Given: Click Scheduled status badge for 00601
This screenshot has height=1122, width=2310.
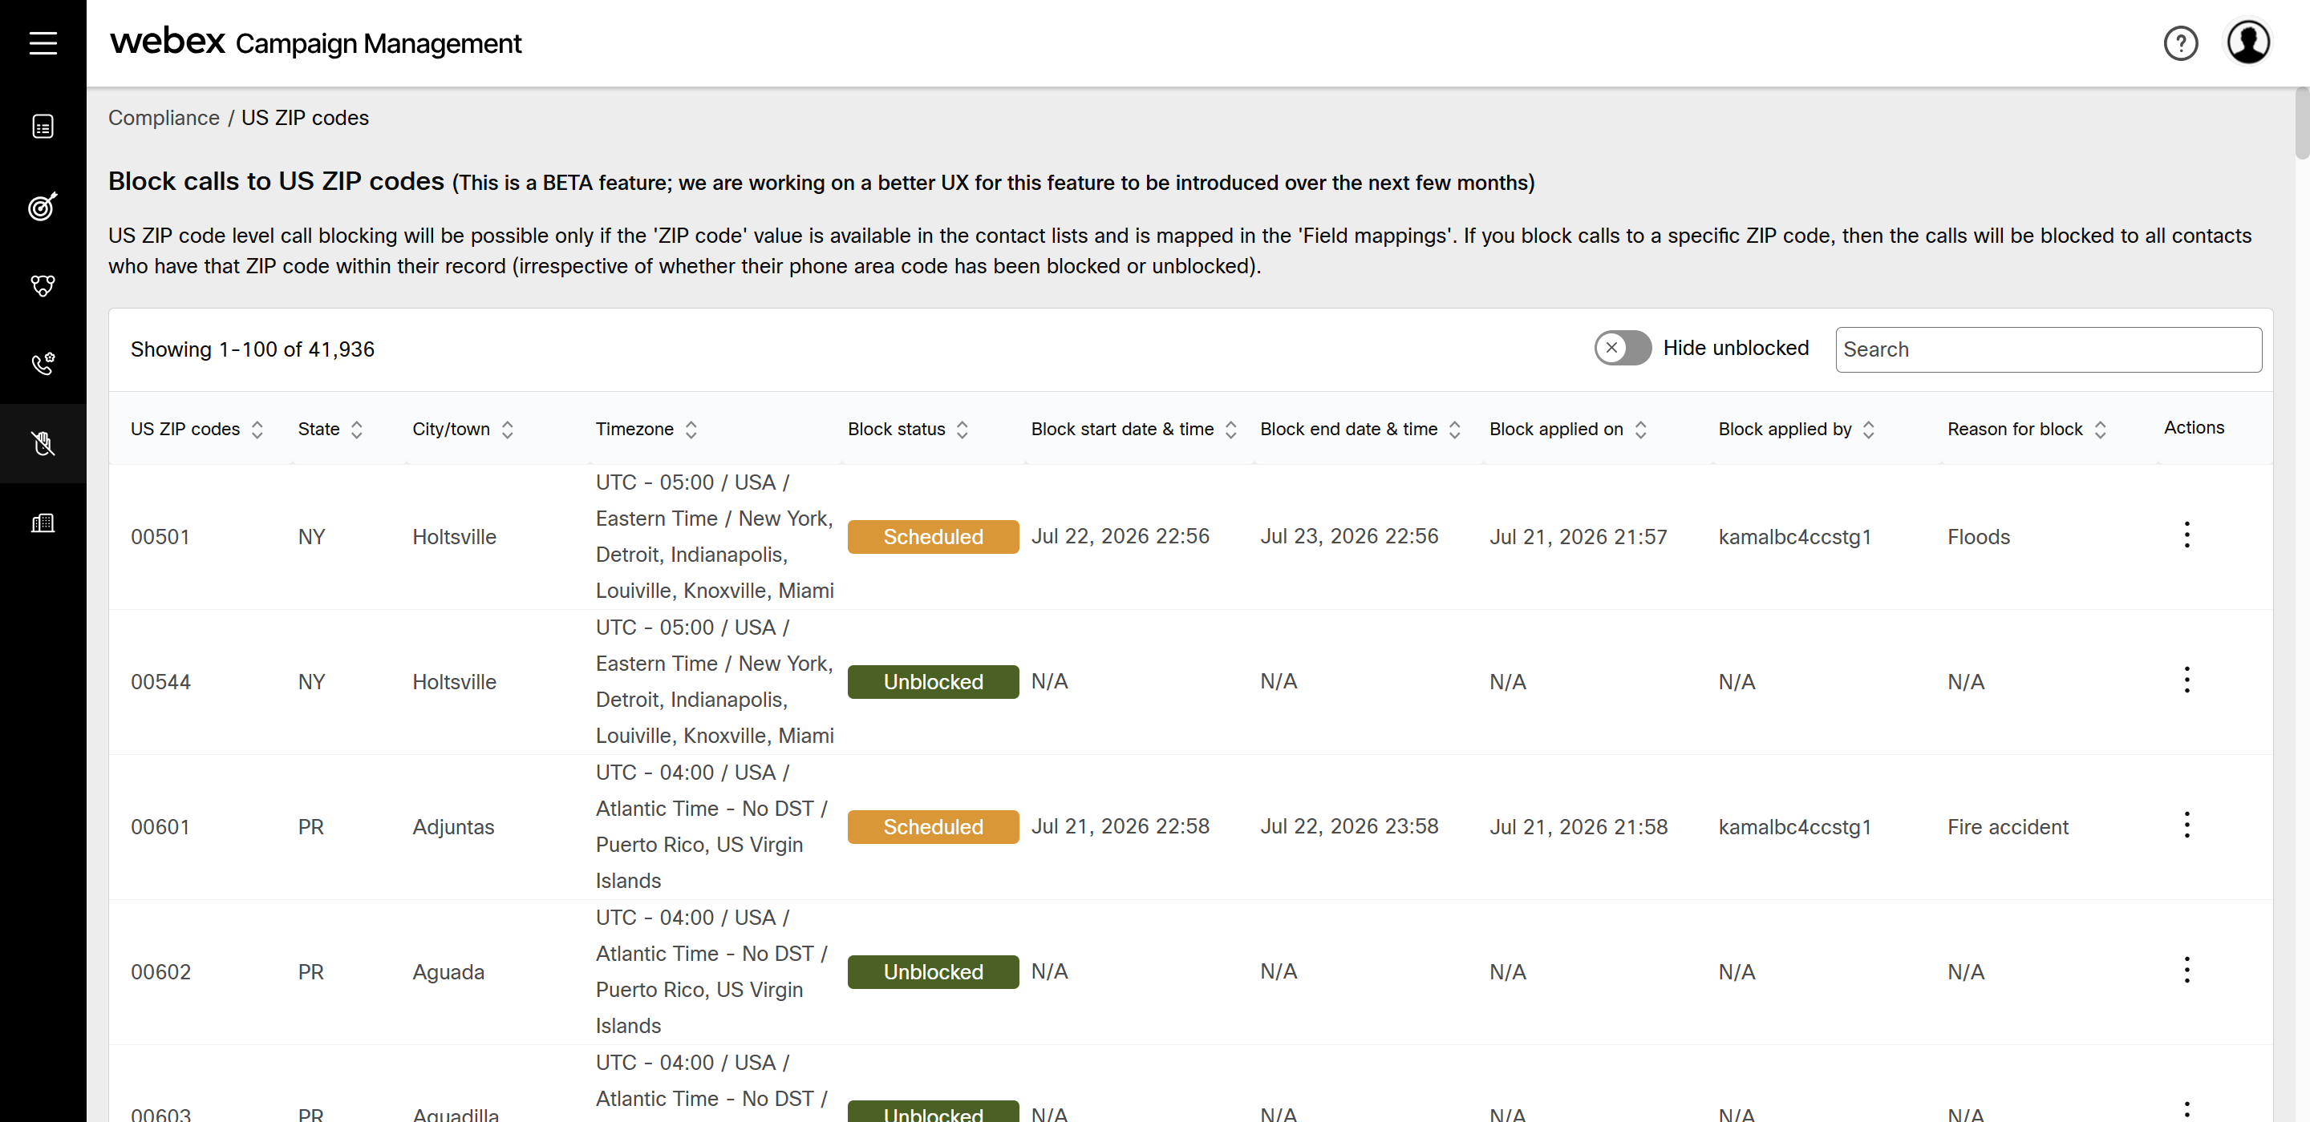Looking at the screenshot, I should (x=933, y=827).
